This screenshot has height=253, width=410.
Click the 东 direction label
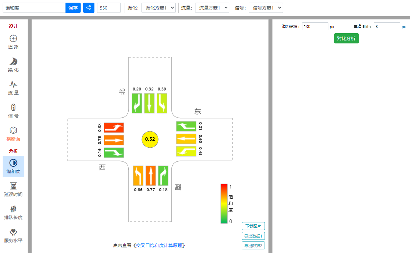pyautogui.click(x=197, y=112)
